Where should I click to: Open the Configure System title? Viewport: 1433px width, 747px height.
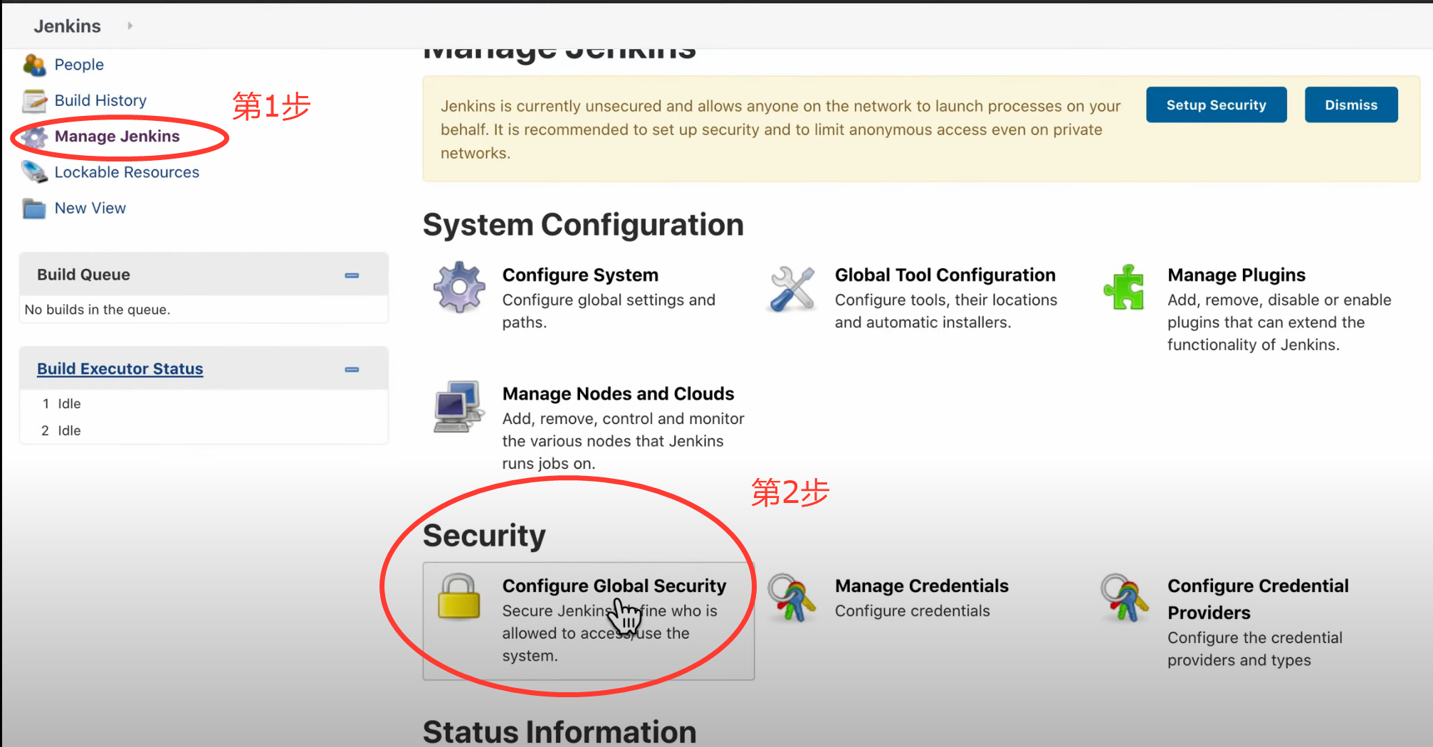(580, 275)
